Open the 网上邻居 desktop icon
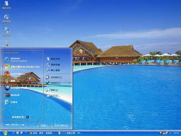The height and width of the screenshot is (136, 181). pyautogui.click(x=7, y=31)
